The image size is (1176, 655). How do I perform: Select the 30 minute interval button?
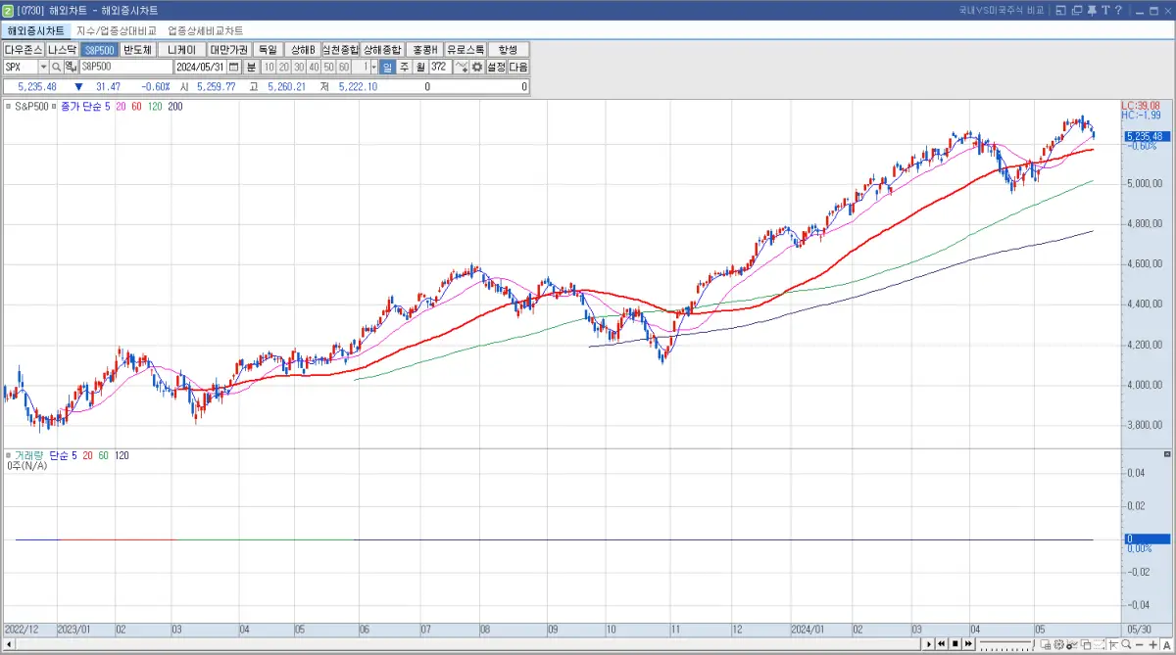point(299,67)
